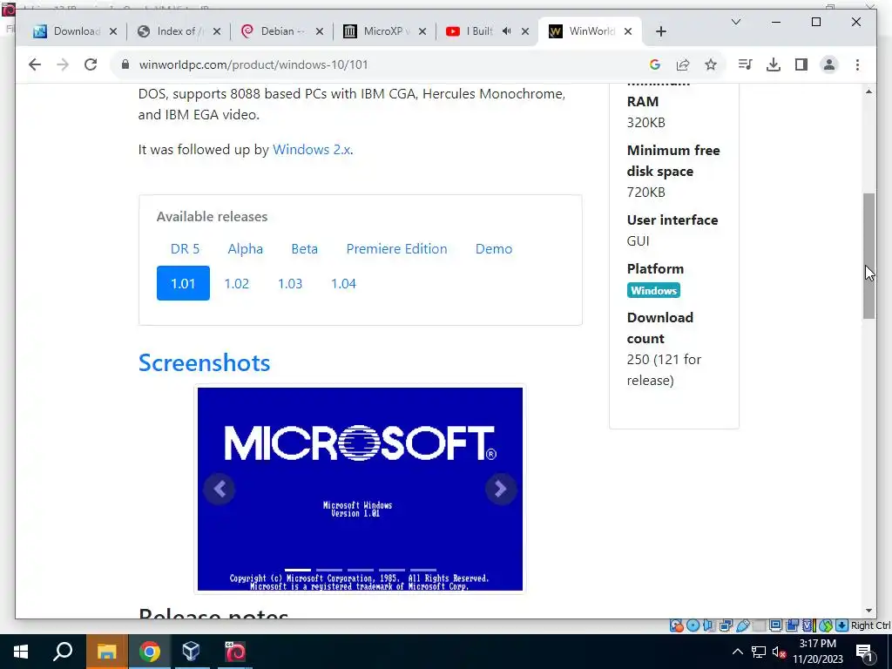The image size is (892, 669).
Task: Expand the tab search chevron
Action: coord(735,22)
